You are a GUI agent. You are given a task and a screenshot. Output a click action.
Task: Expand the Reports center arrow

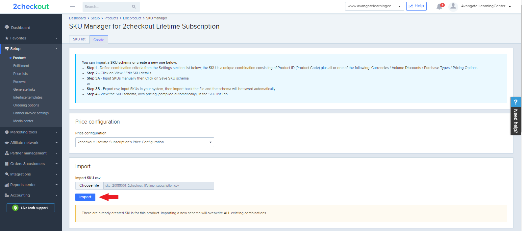point(57,185)
